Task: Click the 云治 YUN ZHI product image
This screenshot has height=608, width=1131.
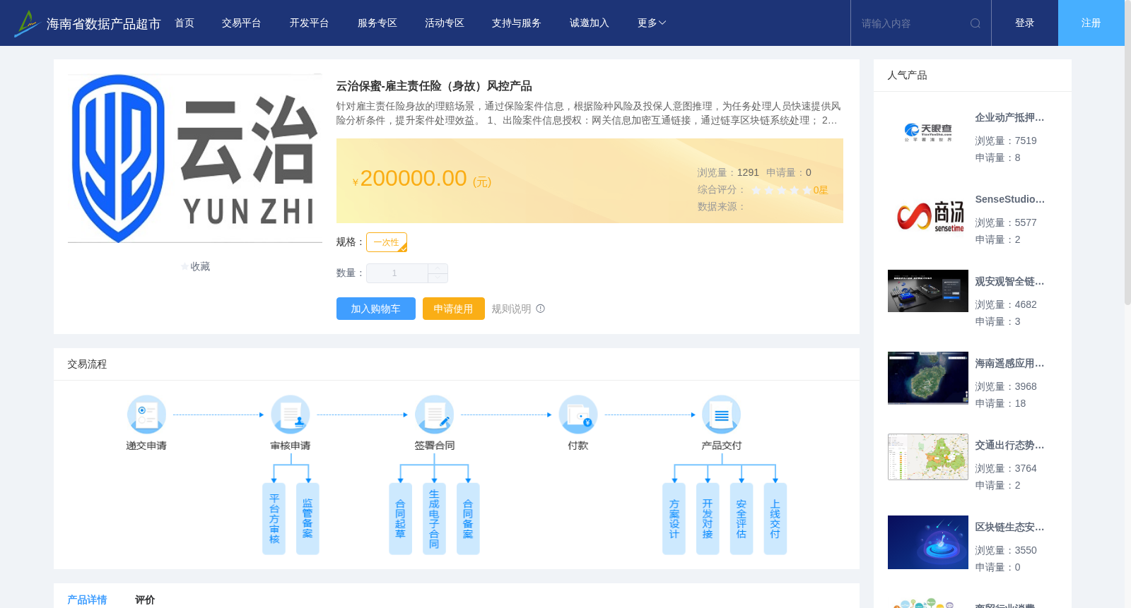Action: coord(195,158)
